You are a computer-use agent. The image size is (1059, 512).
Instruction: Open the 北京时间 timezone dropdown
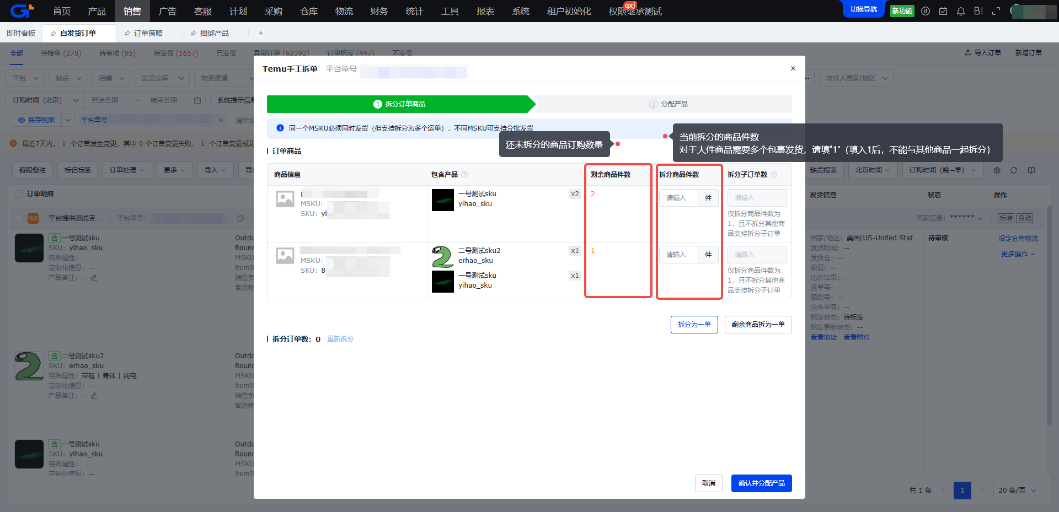point(872,170)
